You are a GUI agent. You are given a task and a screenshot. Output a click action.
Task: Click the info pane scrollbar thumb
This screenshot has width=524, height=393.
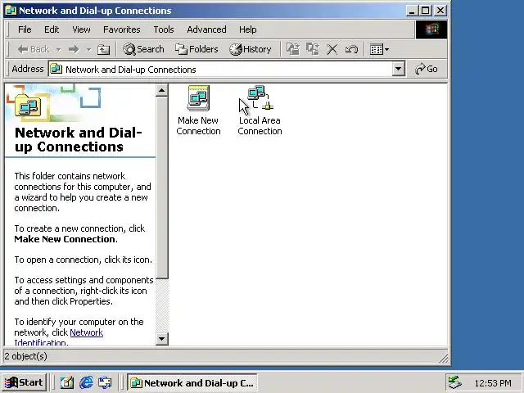161,187
